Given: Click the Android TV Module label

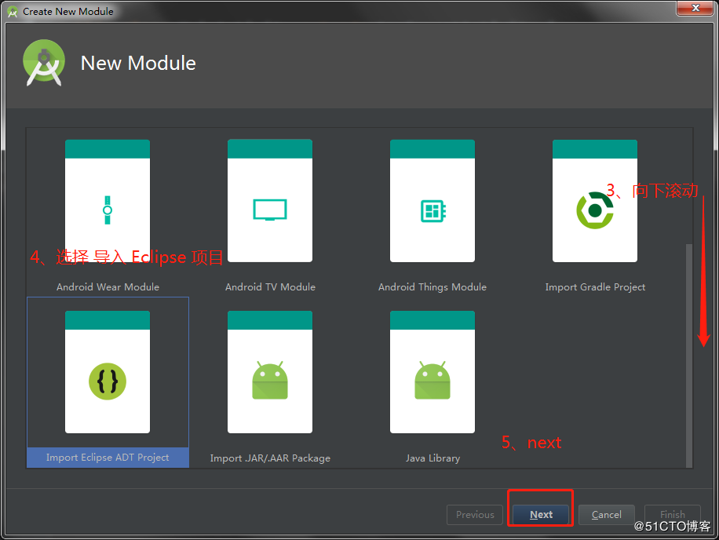Looking at the screenshot, I should click(270, 287).
